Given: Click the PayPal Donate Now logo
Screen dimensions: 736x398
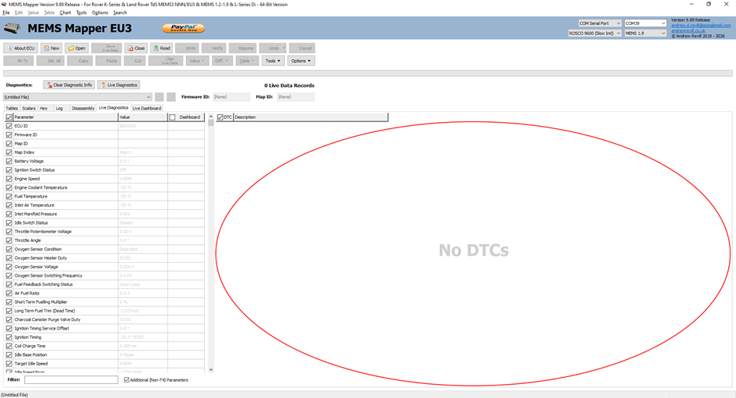Looking at the screenshot, I should coord(183,29).
